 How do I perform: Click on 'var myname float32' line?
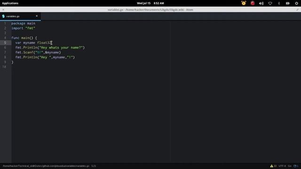click(x=33, y=43)
